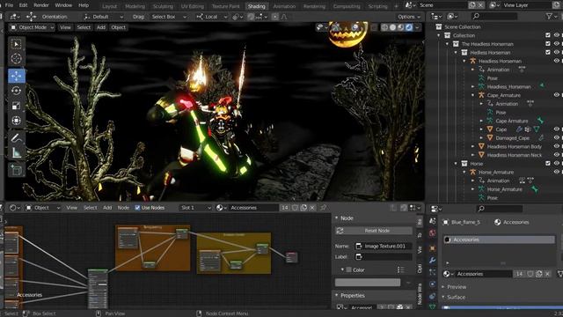The height and width of the screenshot is (317, 563).
Task: Open the Window menu
Action: coord(63,5)
